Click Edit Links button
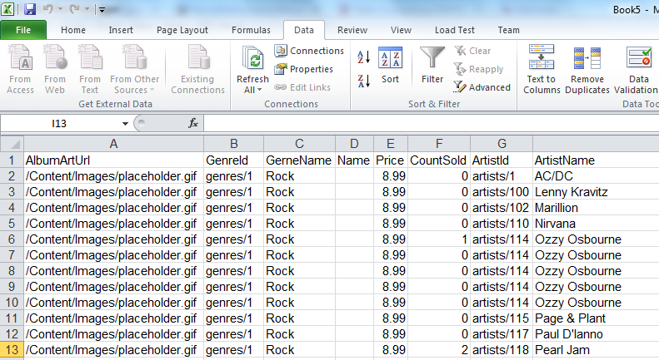 pyautogui.click(x=302, y=87)
